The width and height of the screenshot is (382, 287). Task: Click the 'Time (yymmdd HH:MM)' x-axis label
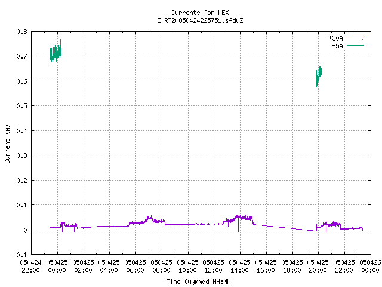coord(200,282)
